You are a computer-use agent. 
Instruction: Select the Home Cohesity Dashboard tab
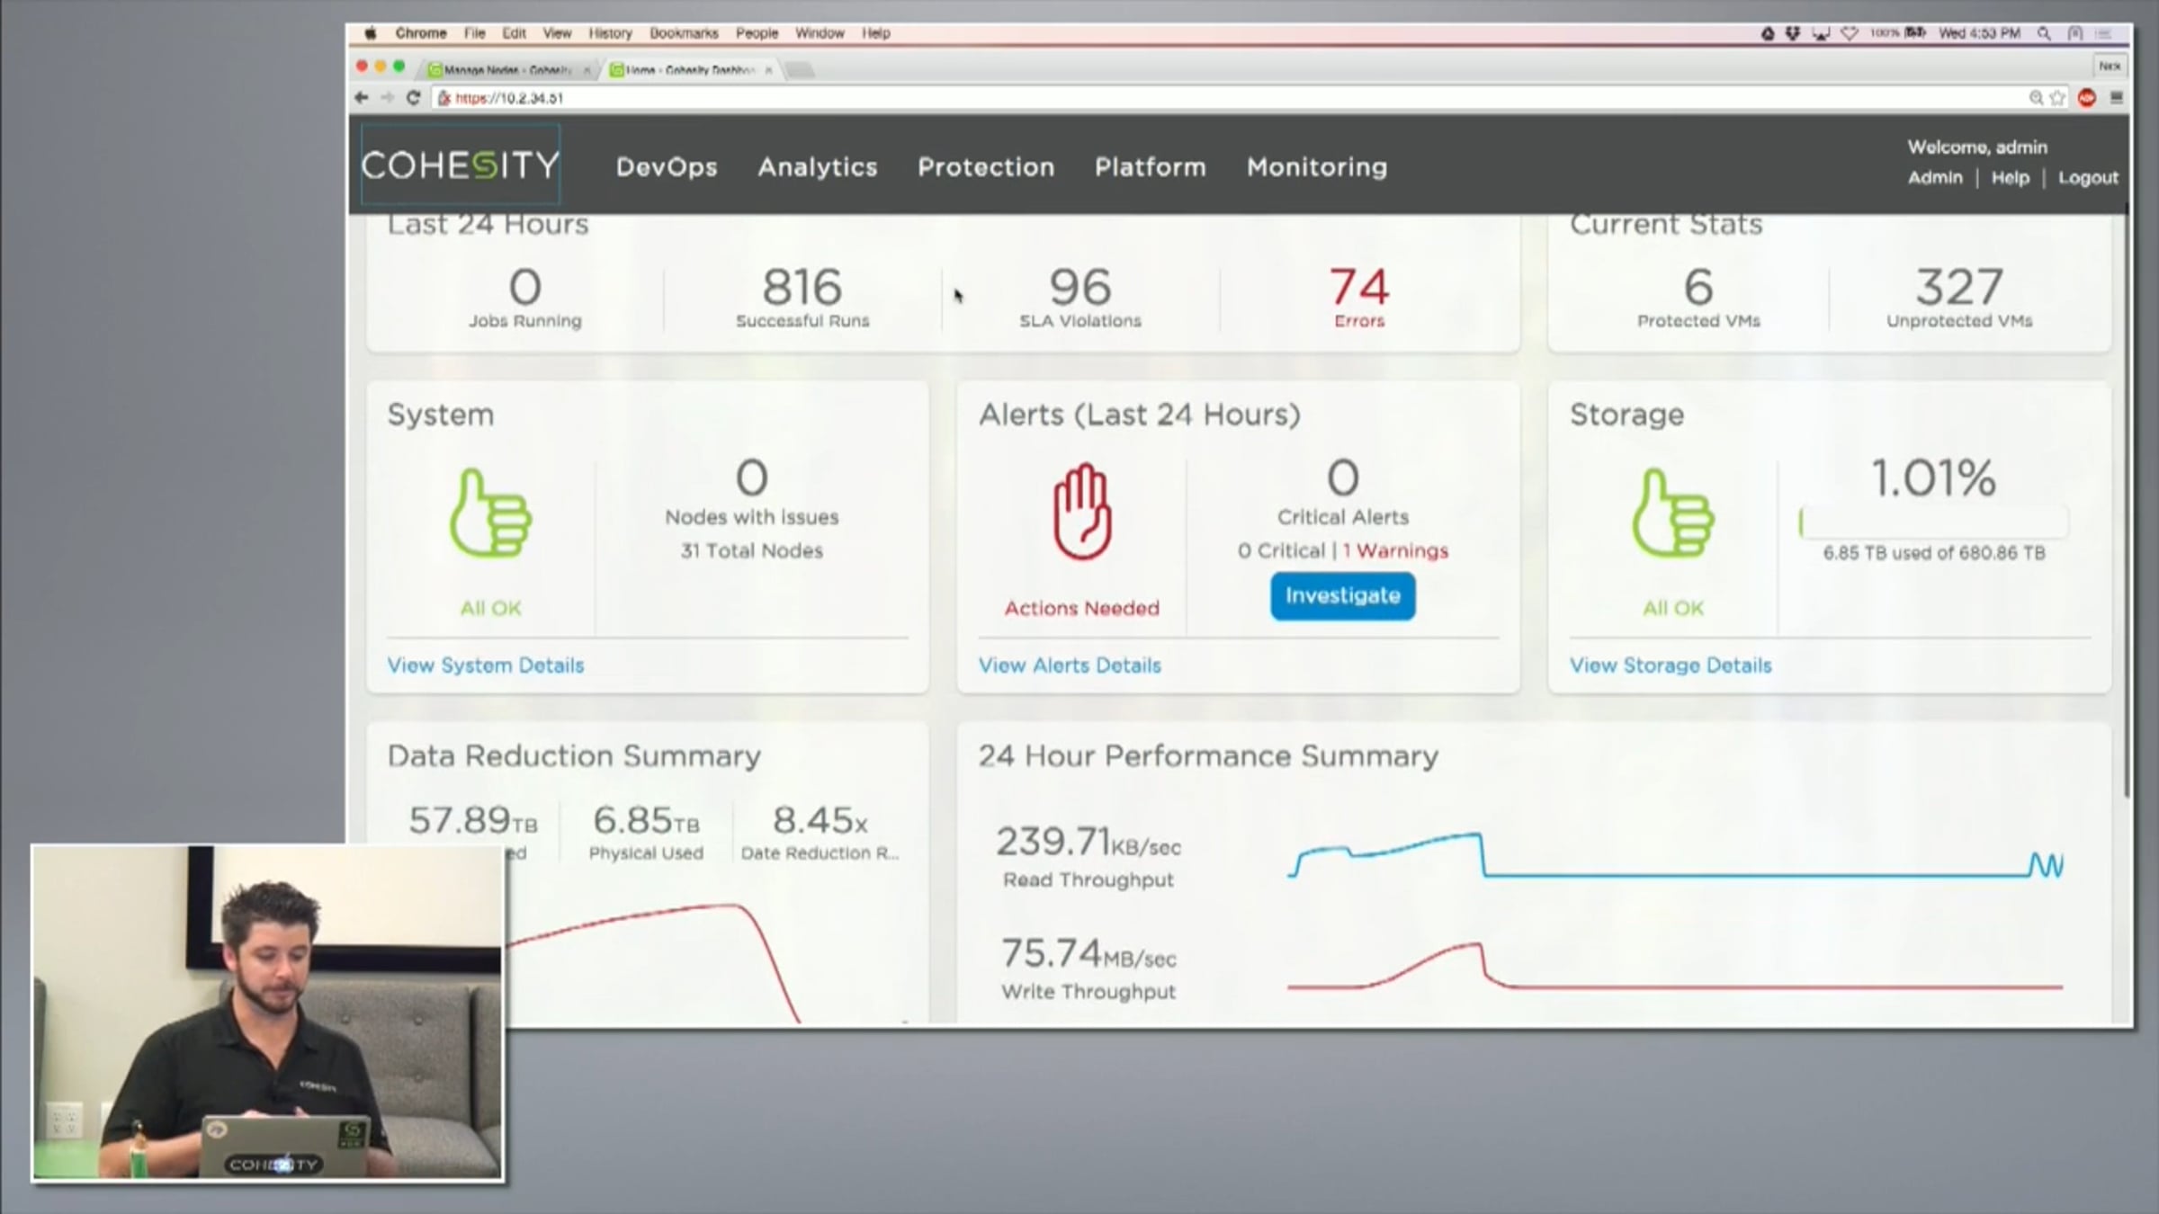(x=692, y=70)
